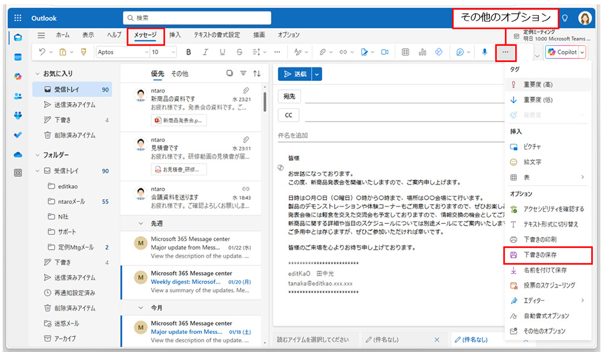Toggle Underline formatting
Image resolution: width=602 pixels, height=352 pixels.
click(222, 52)
